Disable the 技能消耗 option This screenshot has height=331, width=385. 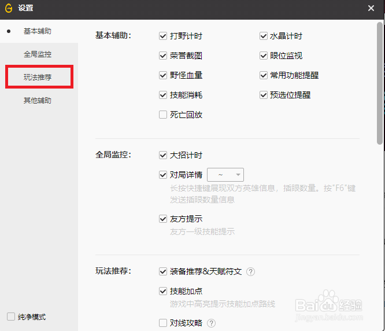163,95
